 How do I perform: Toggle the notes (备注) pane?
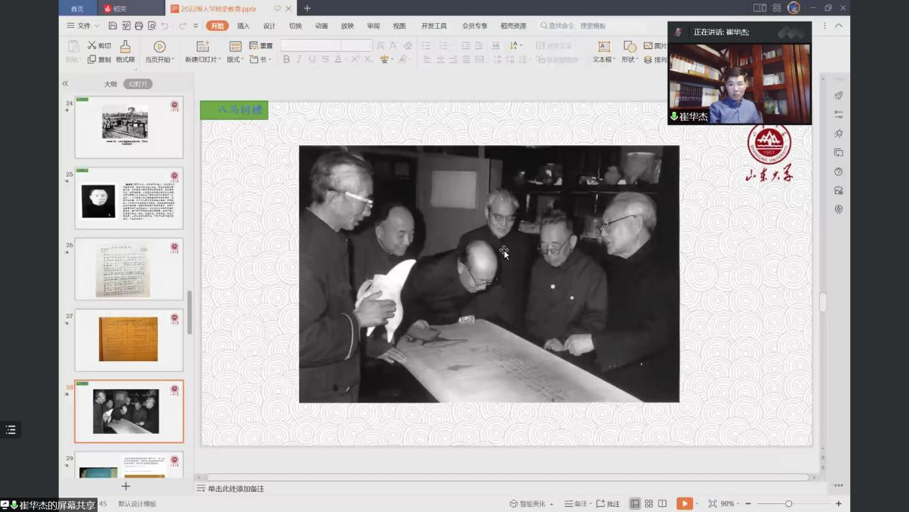click(575, 504)
